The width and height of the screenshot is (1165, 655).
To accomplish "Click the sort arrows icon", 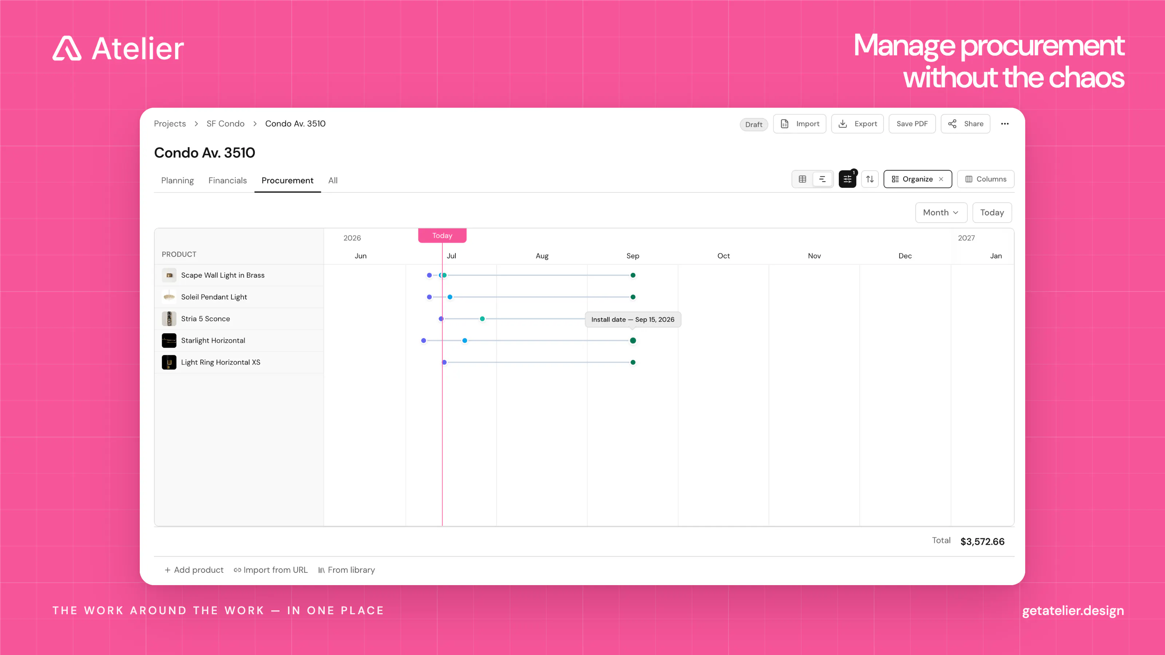I will (x=870, y=179).
